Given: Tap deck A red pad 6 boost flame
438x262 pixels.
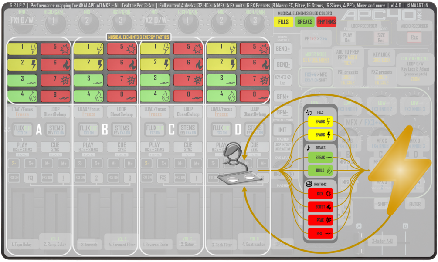Looking at the screenshot, I should tap(55, 64).
